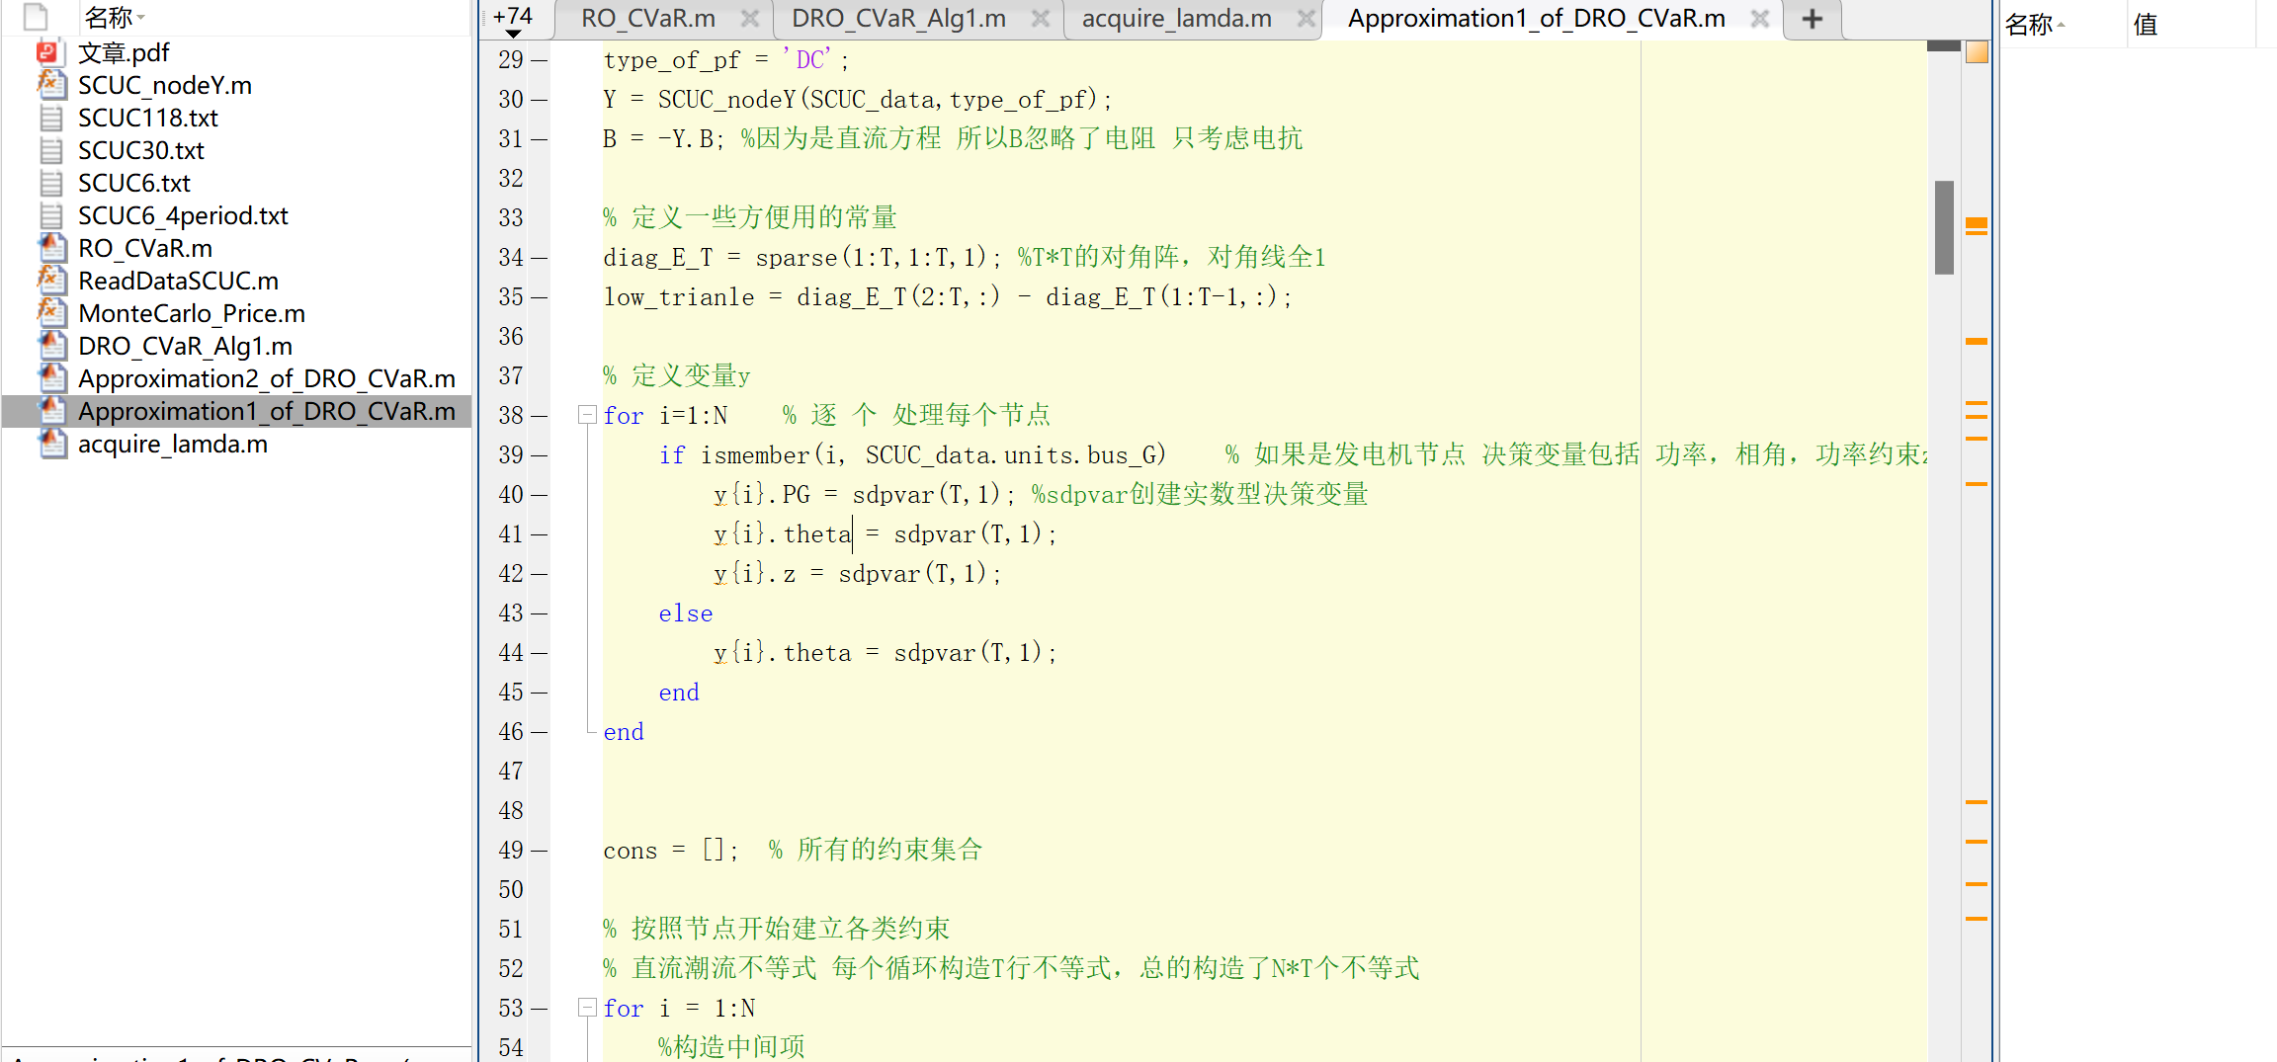
Task: Click the orange code analyzer status indicator
Action: click(1977, 52)
